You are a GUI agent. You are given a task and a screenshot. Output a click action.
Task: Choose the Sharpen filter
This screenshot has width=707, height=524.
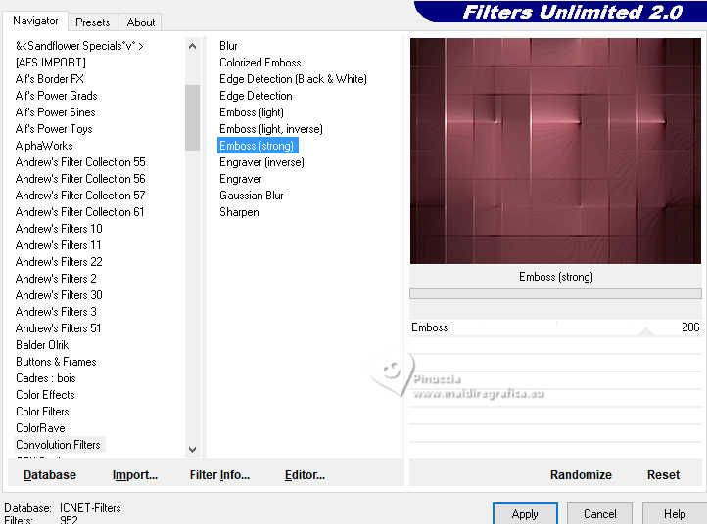[x=239, y=212]
